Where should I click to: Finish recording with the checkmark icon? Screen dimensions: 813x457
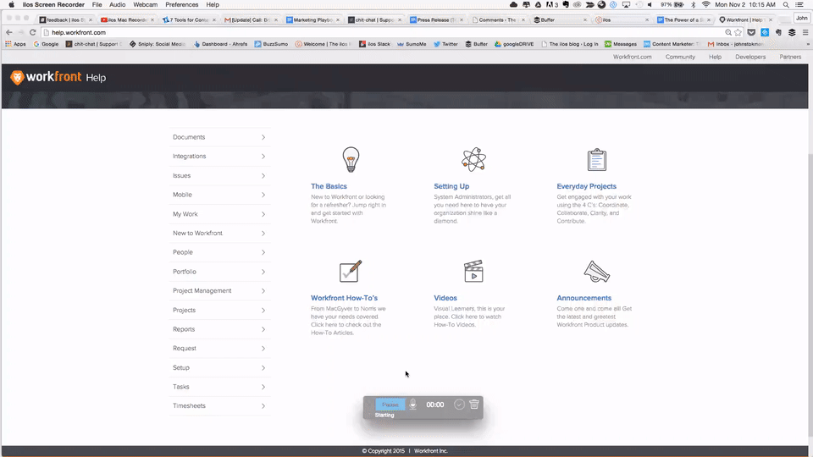tap(459, 405)
